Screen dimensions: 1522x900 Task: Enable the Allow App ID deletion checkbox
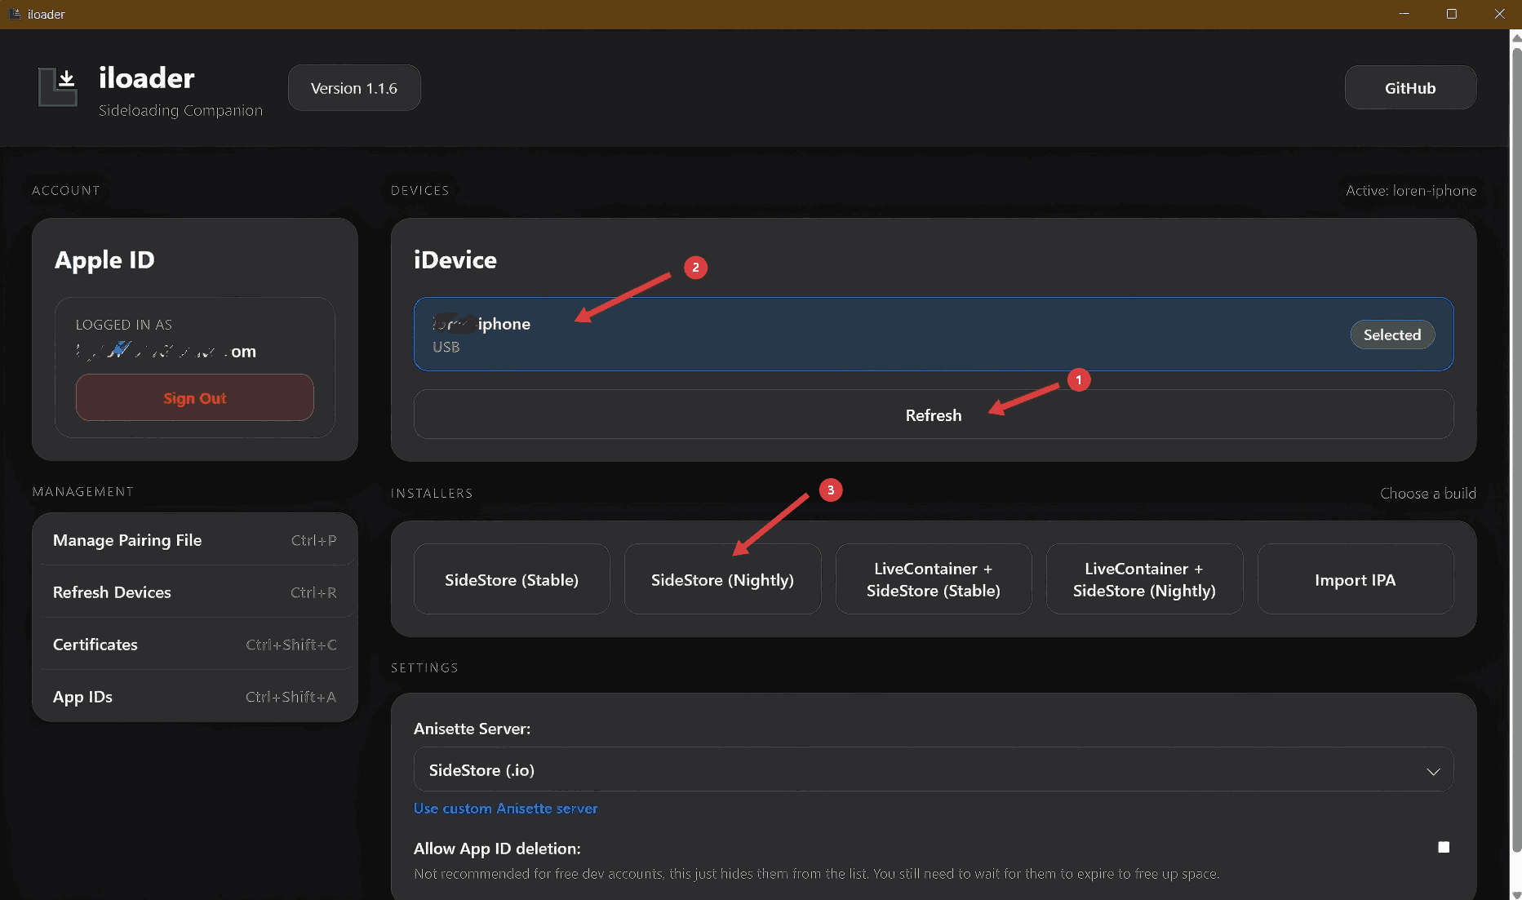pos(1443,847)
